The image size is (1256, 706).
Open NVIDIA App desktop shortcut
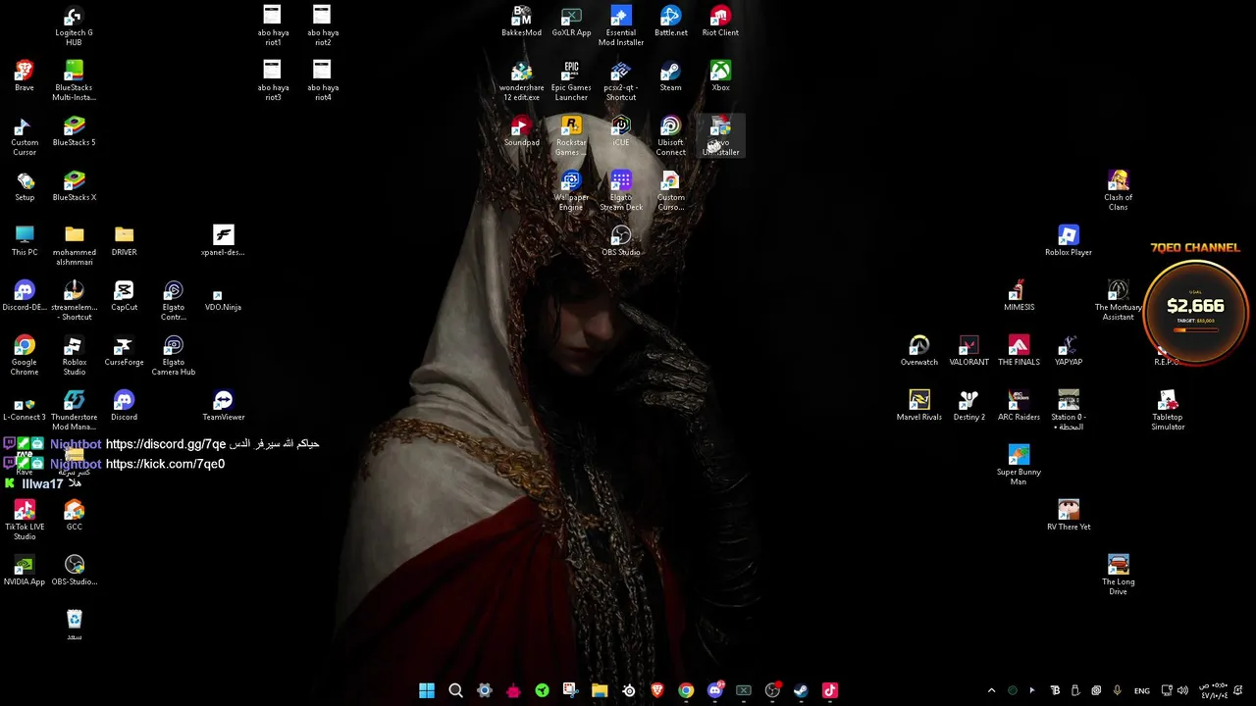point(25,571)
